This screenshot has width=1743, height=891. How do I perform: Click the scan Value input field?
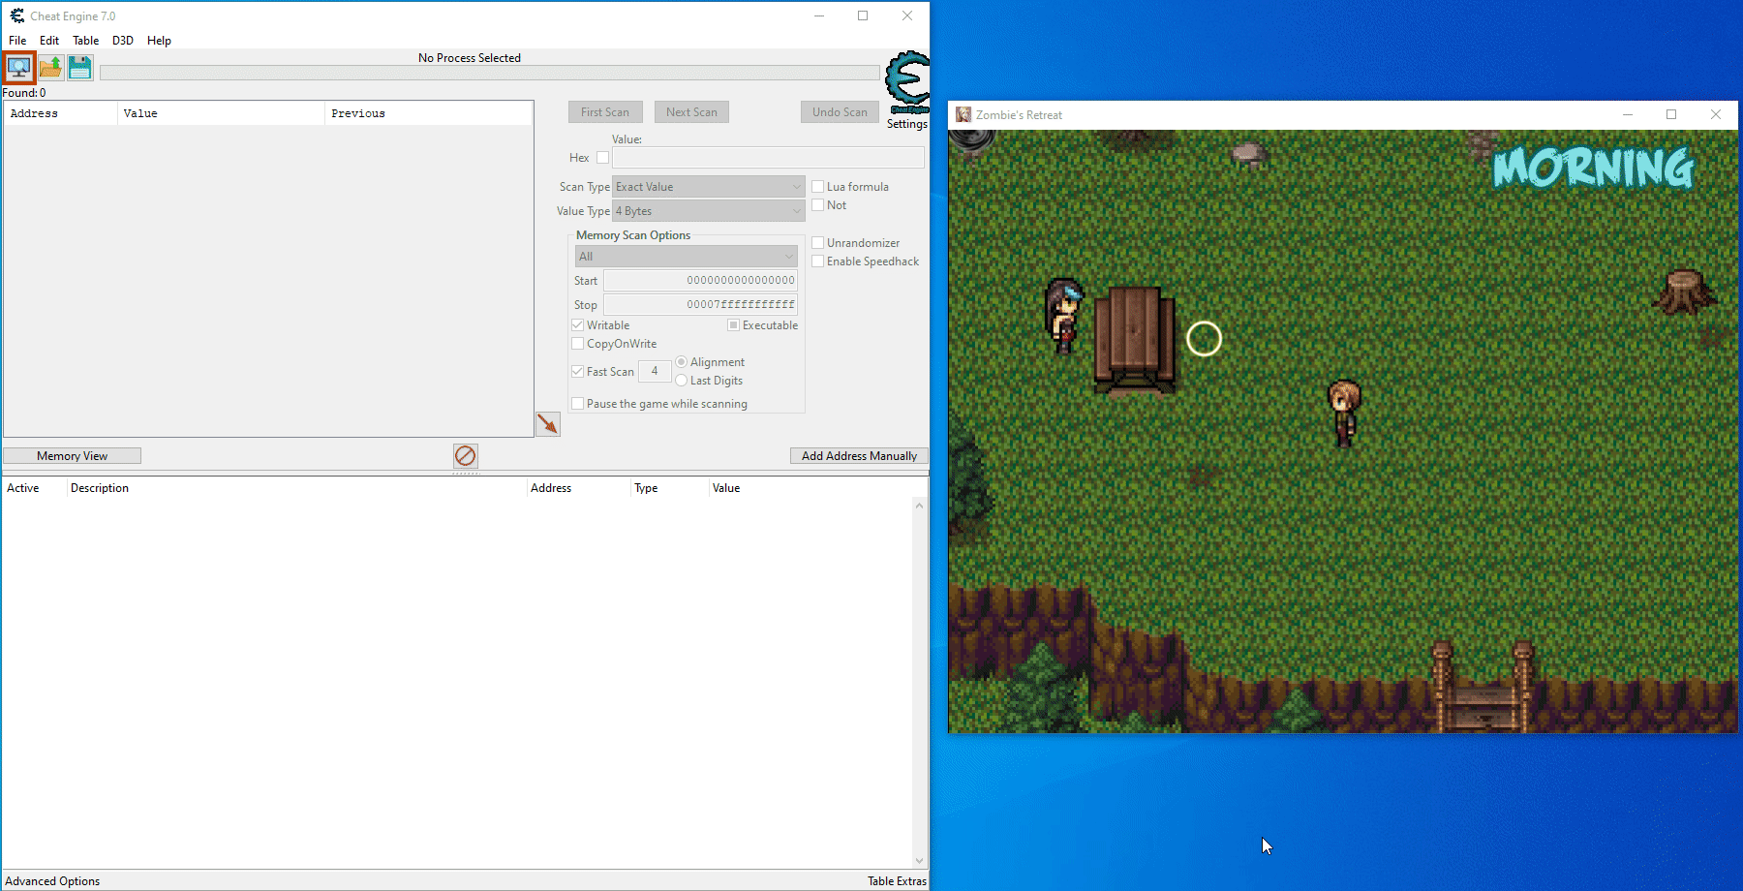768,157
